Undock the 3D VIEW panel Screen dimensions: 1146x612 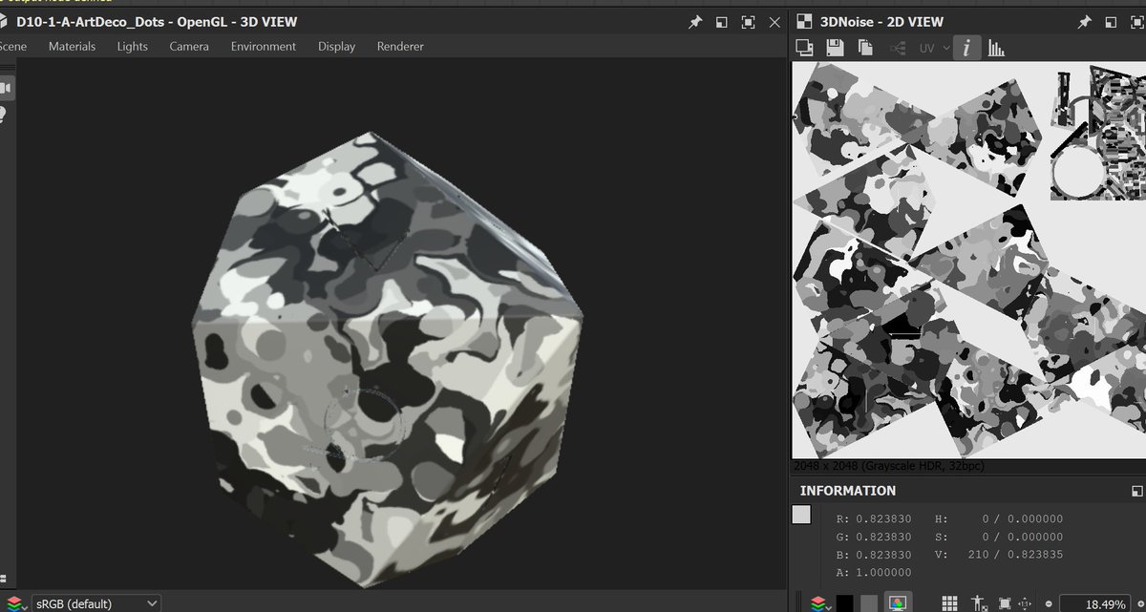pyautogui.click(x=722, y=22)
